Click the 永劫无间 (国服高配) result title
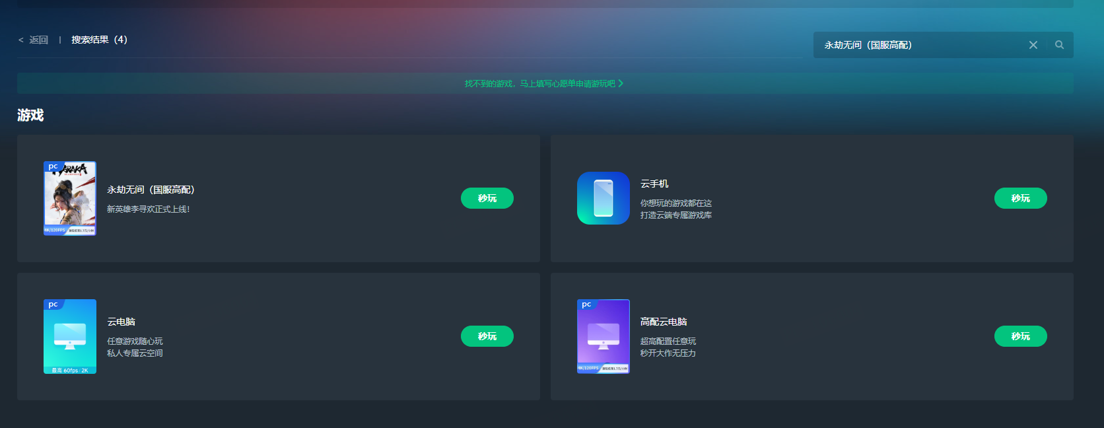The image size is (1104, 428). [151, 190]
